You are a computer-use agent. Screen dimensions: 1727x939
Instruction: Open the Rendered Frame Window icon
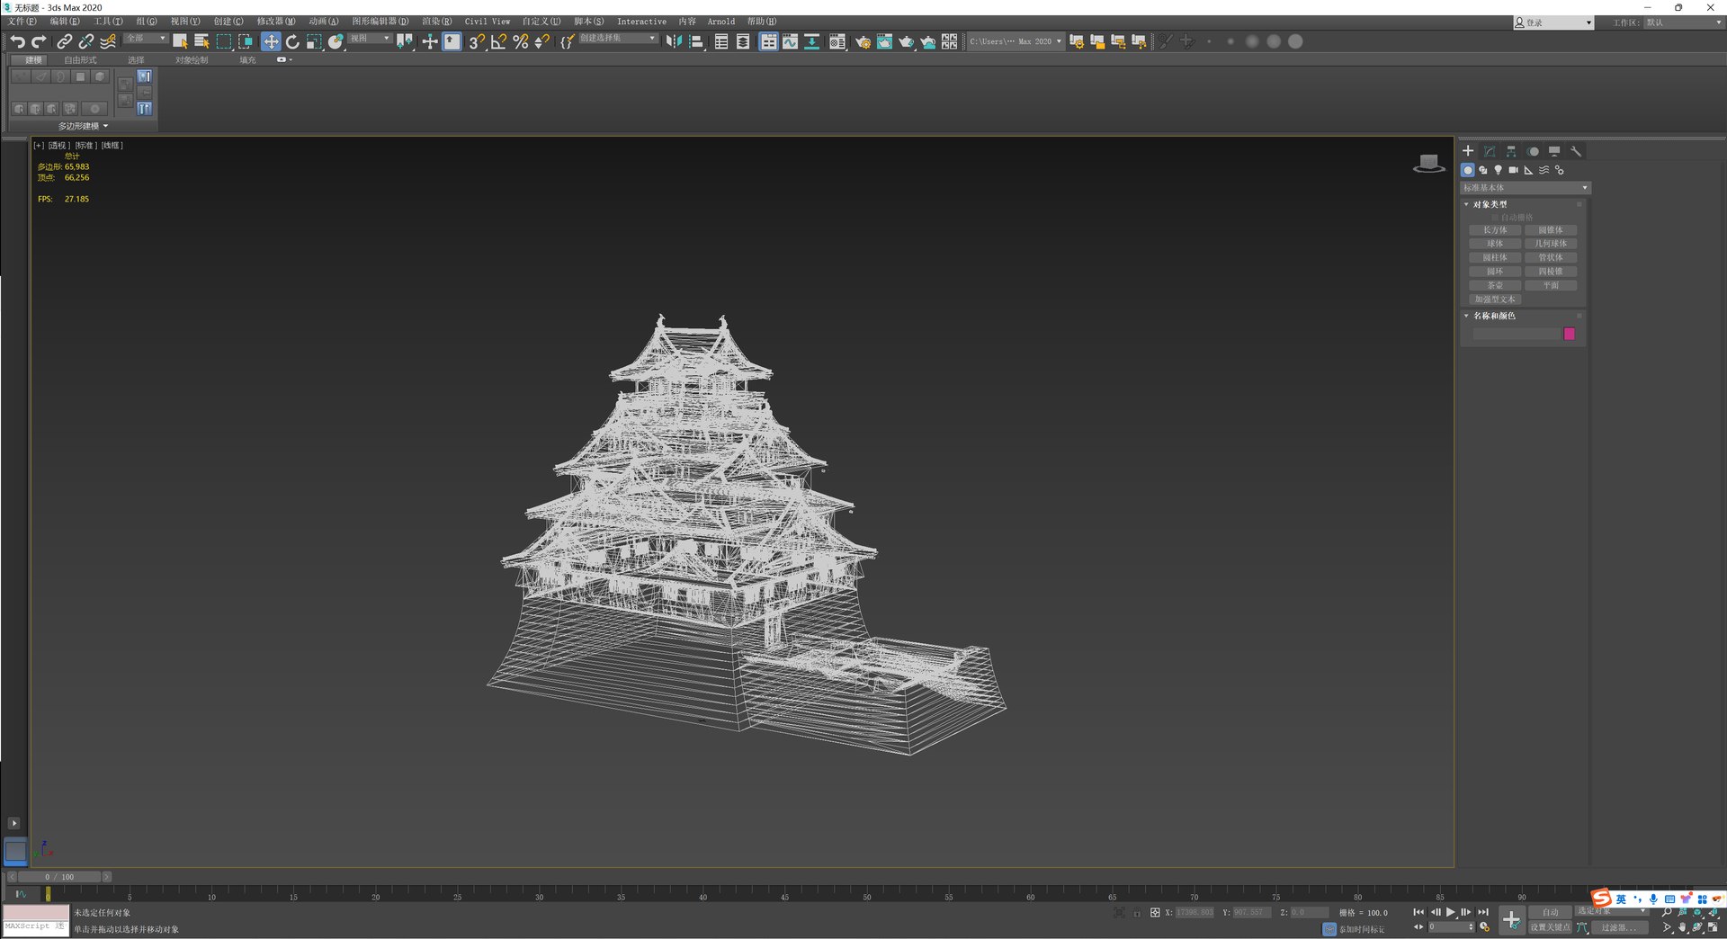[x=884, y=41]
